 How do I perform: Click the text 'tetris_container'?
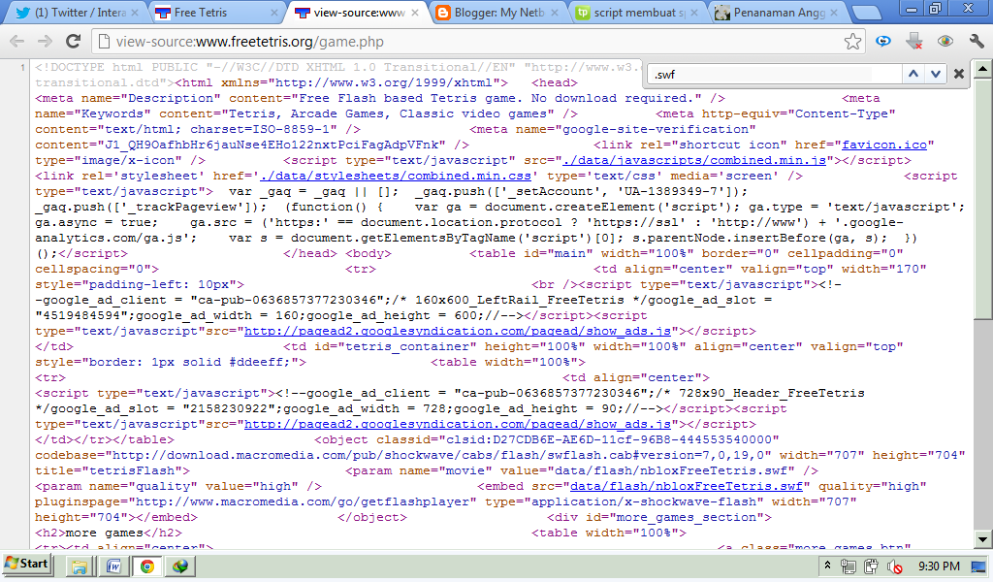406,346
